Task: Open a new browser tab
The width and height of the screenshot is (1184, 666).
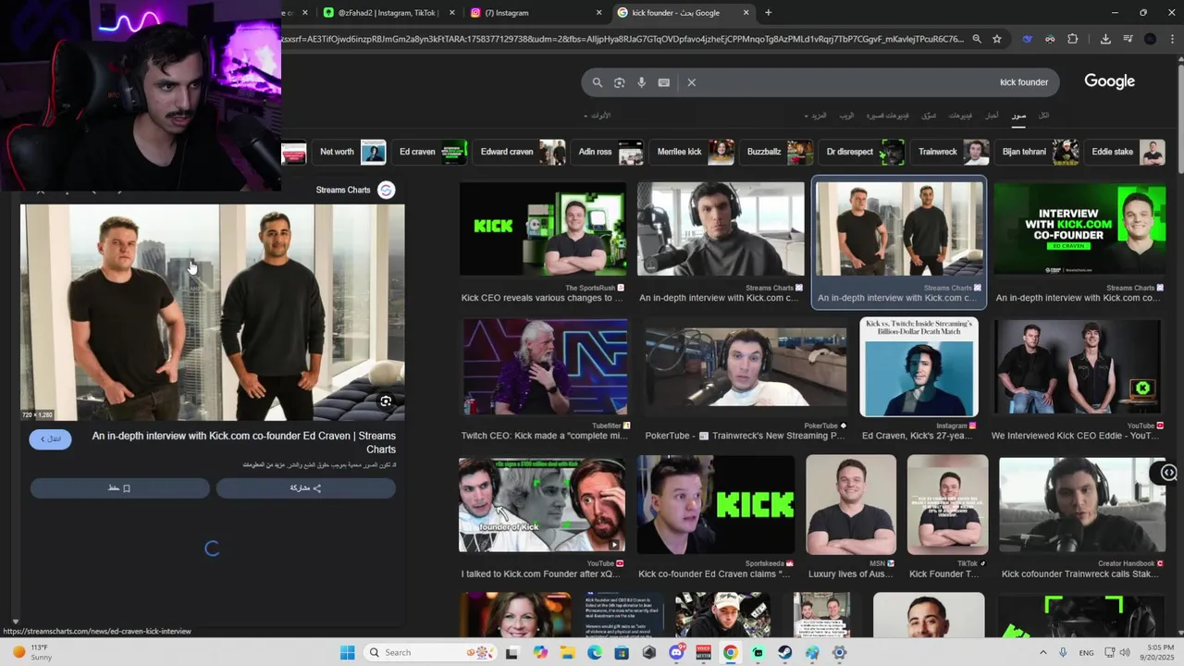Action: (768, 13)
